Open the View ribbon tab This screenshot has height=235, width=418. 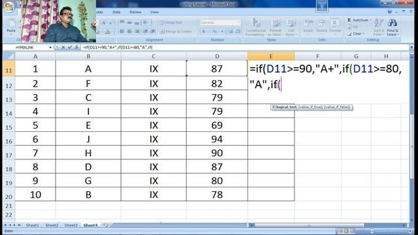pos(154,12)
